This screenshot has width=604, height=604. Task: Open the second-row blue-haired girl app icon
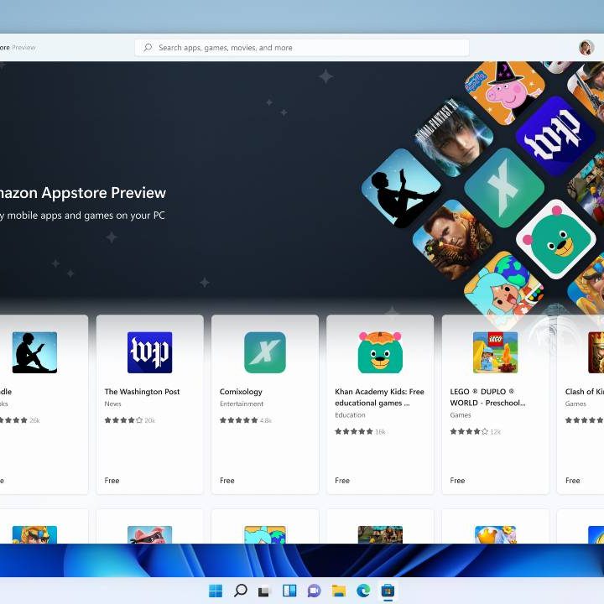pyautogui.click(x=265, y=534)
